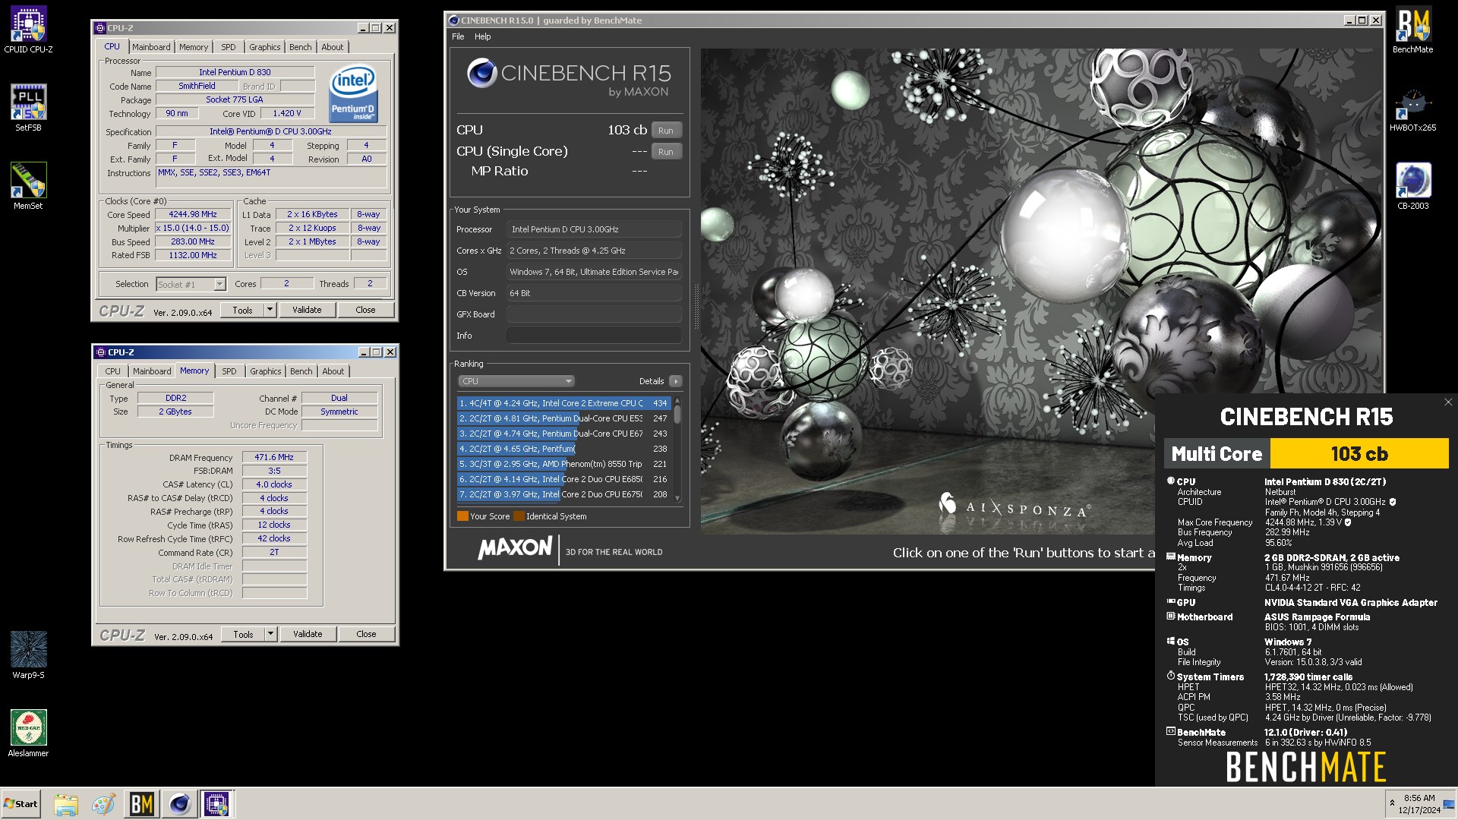Open Bench tab in top CPU-Z

(301, 47)
